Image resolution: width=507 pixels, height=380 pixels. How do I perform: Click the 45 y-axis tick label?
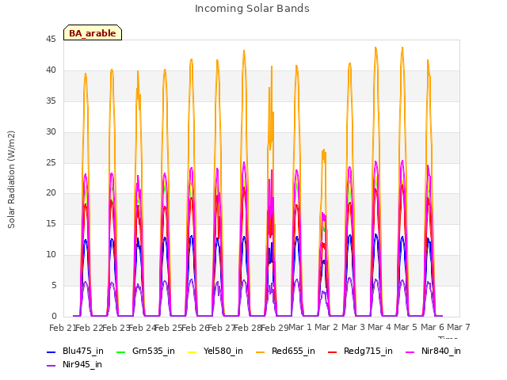[x=51, y=40]
